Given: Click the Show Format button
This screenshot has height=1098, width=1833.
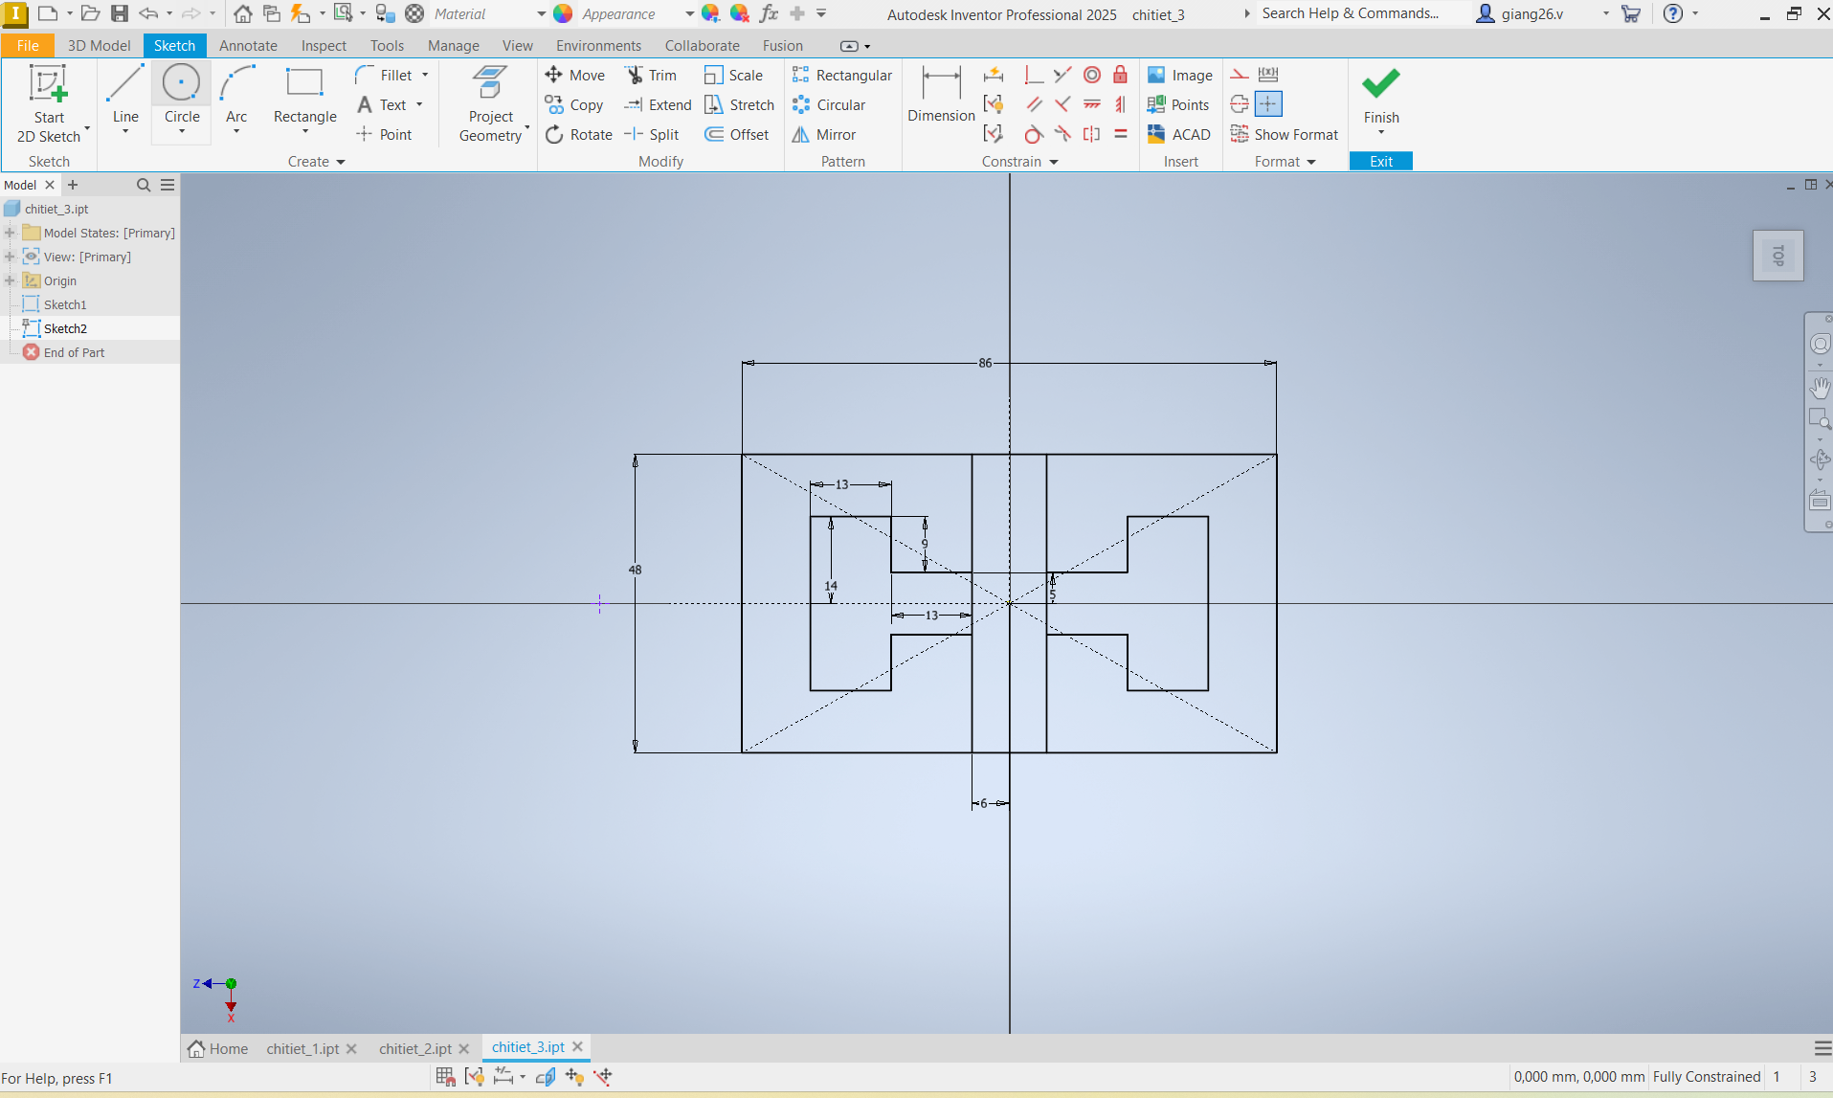Looking at the screenshot, I should (x=1285, y=135).
